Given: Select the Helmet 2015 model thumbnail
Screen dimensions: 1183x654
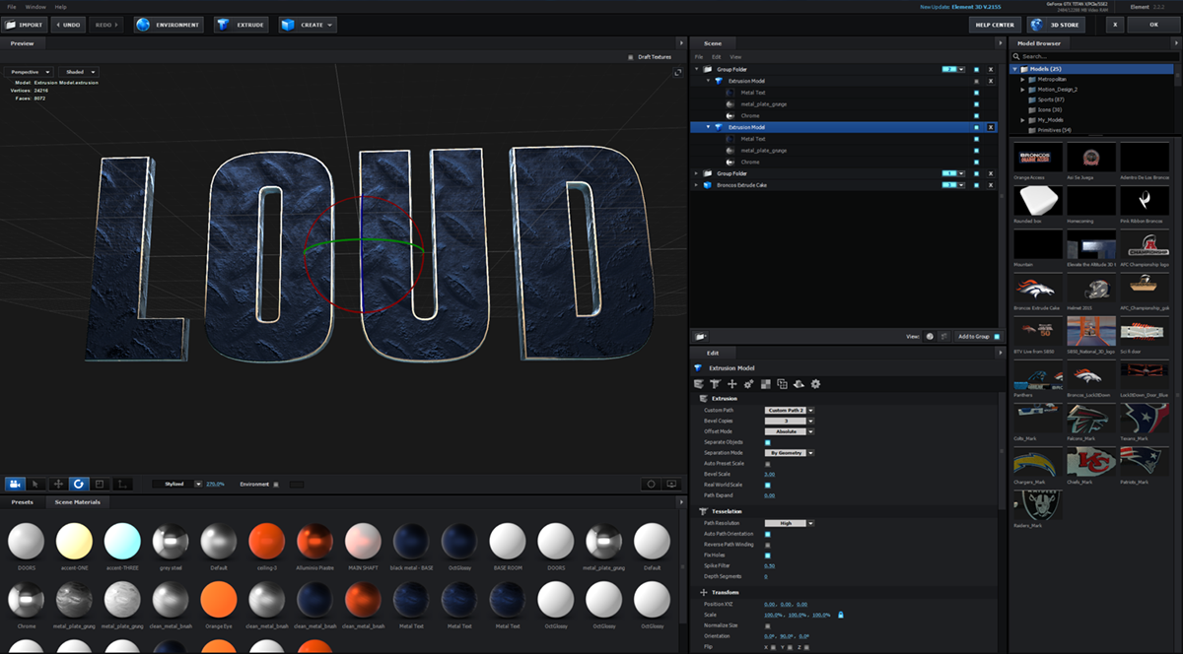Looking at the screenshot, I should tap(1091, 287).
